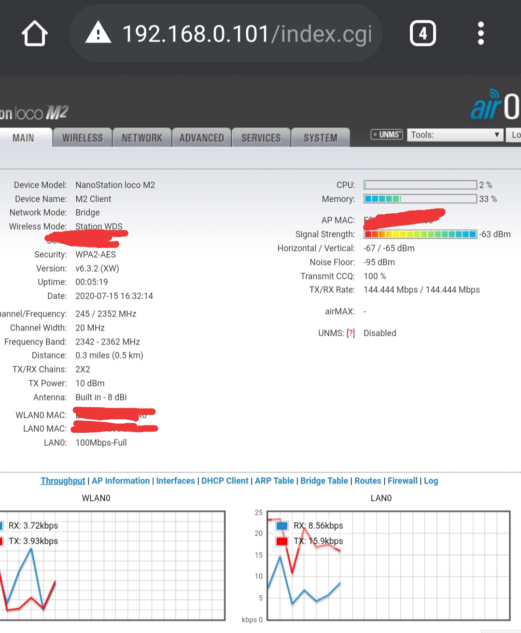Open the browser three-dot menu
Screen dimensions: 521x633
[480, 33]
